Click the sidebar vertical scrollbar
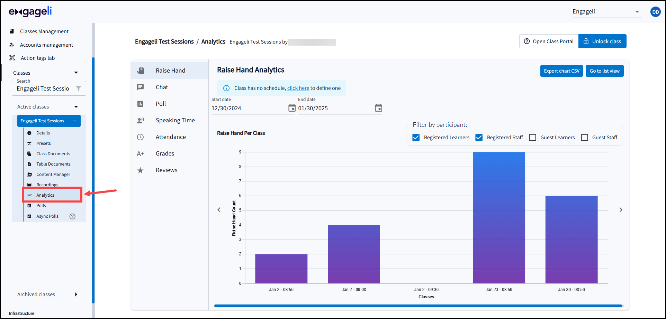 click(x=93, y=180)
